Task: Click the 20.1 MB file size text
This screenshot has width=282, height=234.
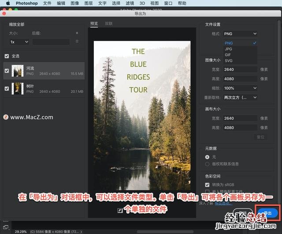Action: (x=77, y=91)
